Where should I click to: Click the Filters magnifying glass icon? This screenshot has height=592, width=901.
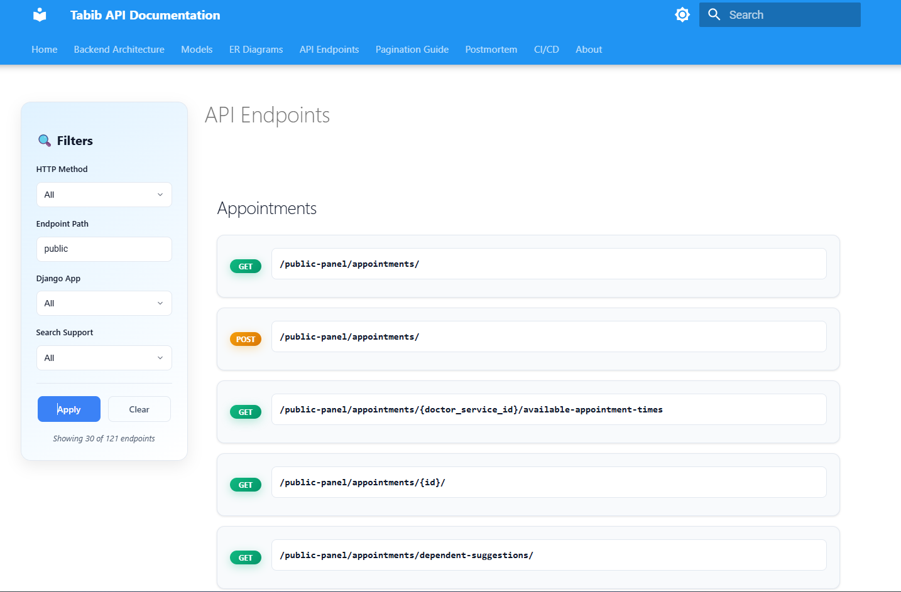pyautogui.click(x=45, y=141)
